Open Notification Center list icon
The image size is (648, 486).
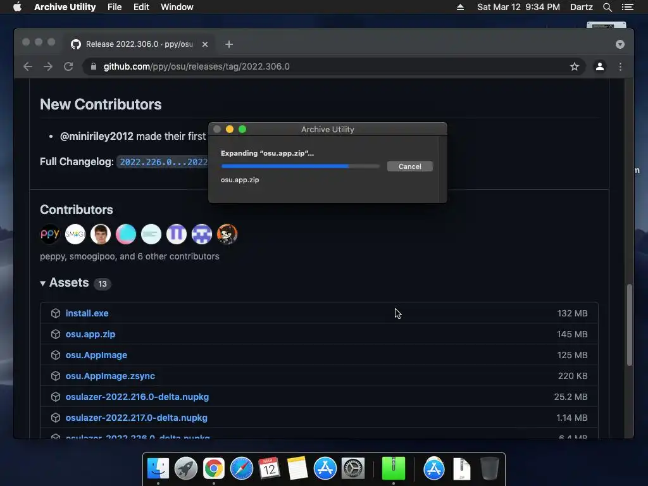pos(627,7)
